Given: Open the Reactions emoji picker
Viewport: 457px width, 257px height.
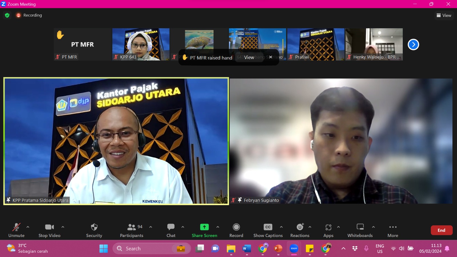Looking at the screenshot, I should [x=300, y=230].
